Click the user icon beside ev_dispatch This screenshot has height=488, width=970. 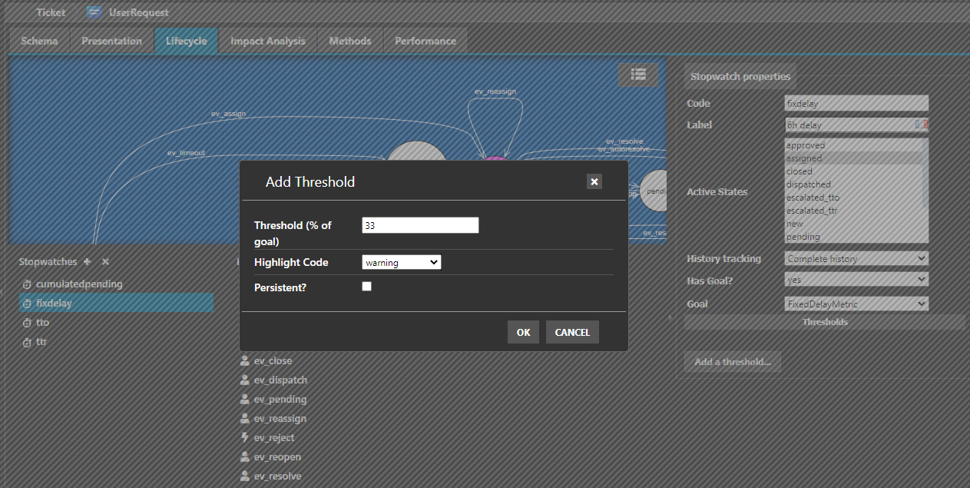click(x=245, y=380)
